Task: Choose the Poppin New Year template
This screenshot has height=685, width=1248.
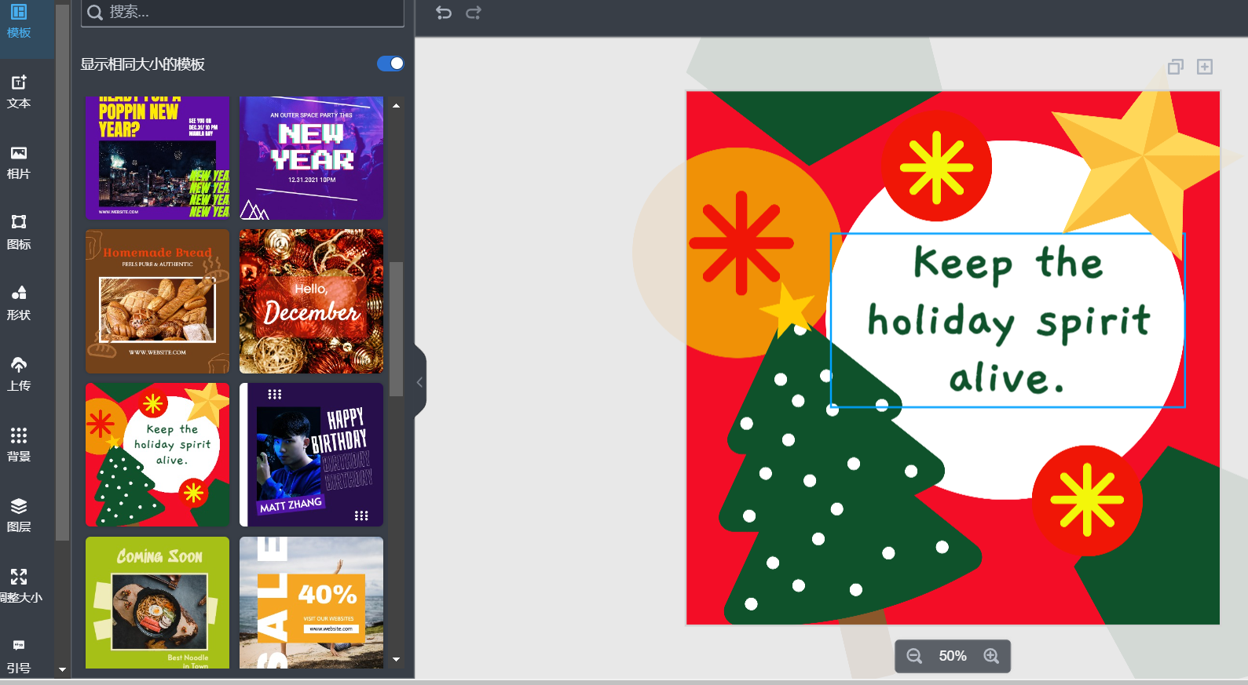Action: tap(157, 158)
